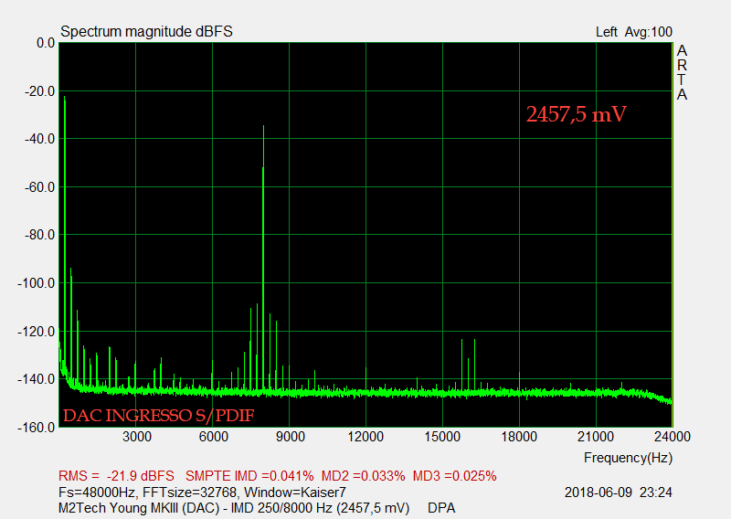This screenshot has width=731, height=519.
Task: Click the 'Avg:100' averaging label
Action: point(649,32)
